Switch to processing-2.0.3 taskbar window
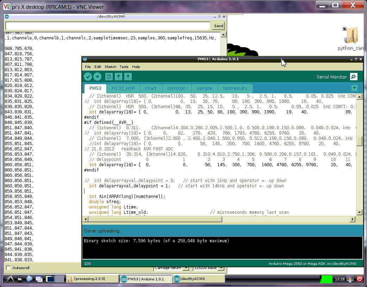Screen dimensions: 367x287 pos(92,279)
